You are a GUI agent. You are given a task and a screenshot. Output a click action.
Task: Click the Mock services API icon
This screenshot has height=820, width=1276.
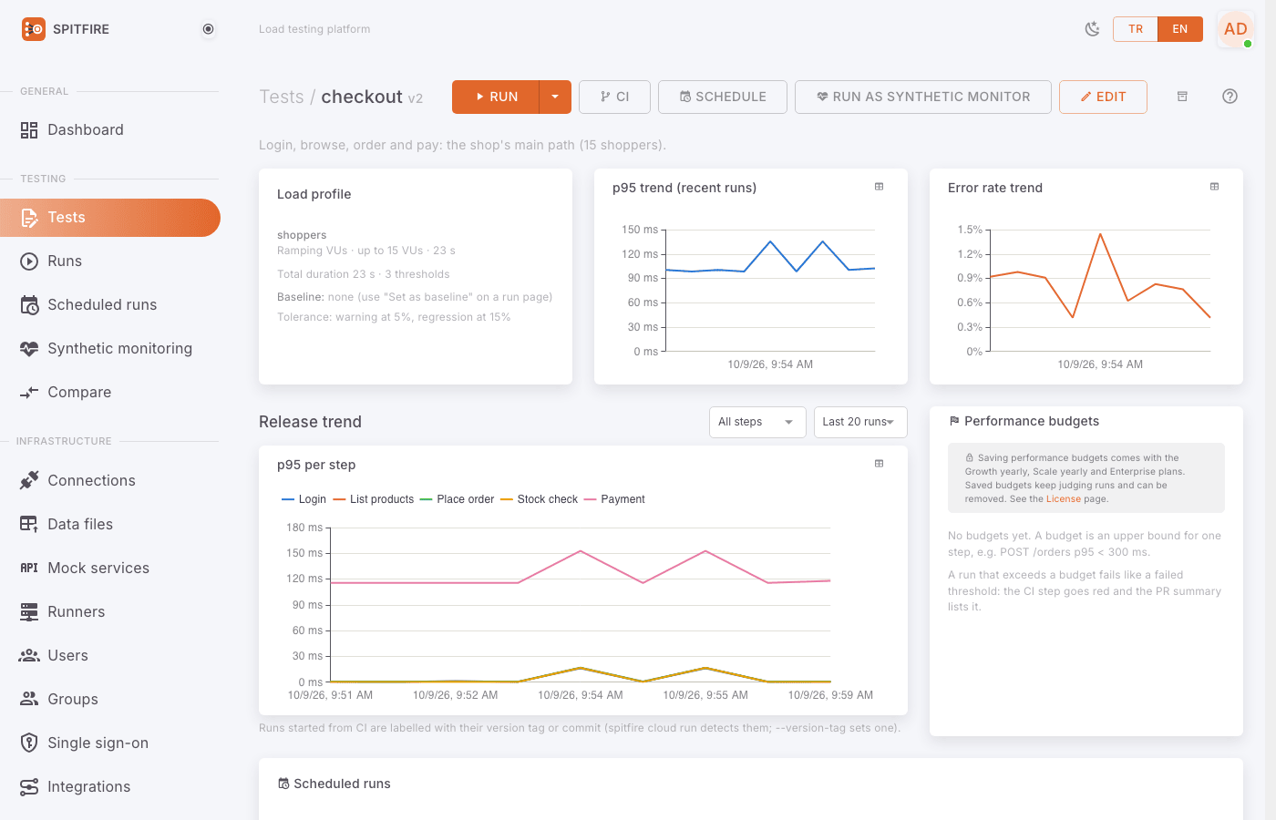(x=29, y=568)
